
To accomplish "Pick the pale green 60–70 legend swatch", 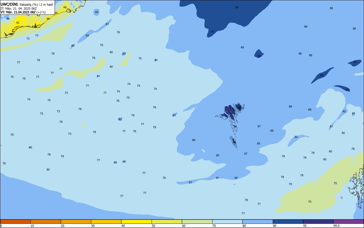I will coord(197,221).
